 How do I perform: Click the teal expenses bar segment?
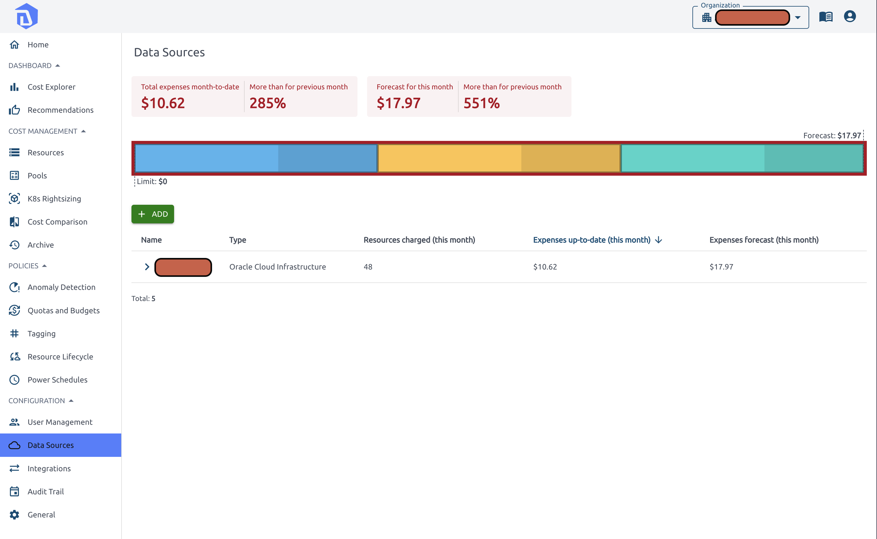pos(742,158)
